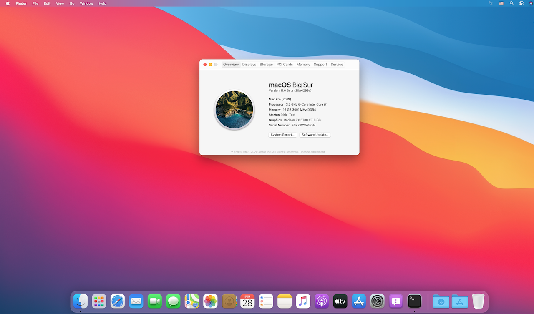Open the Licence Agreement link
534x314 pixels.
[312, 152]
